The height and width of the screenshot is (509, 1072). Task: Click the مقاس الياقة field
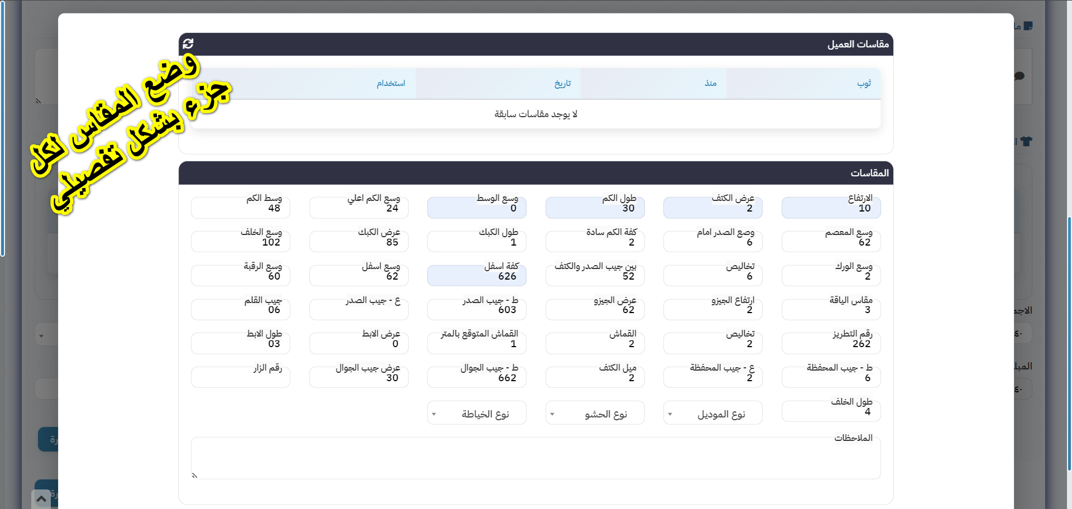coord(831,310)
